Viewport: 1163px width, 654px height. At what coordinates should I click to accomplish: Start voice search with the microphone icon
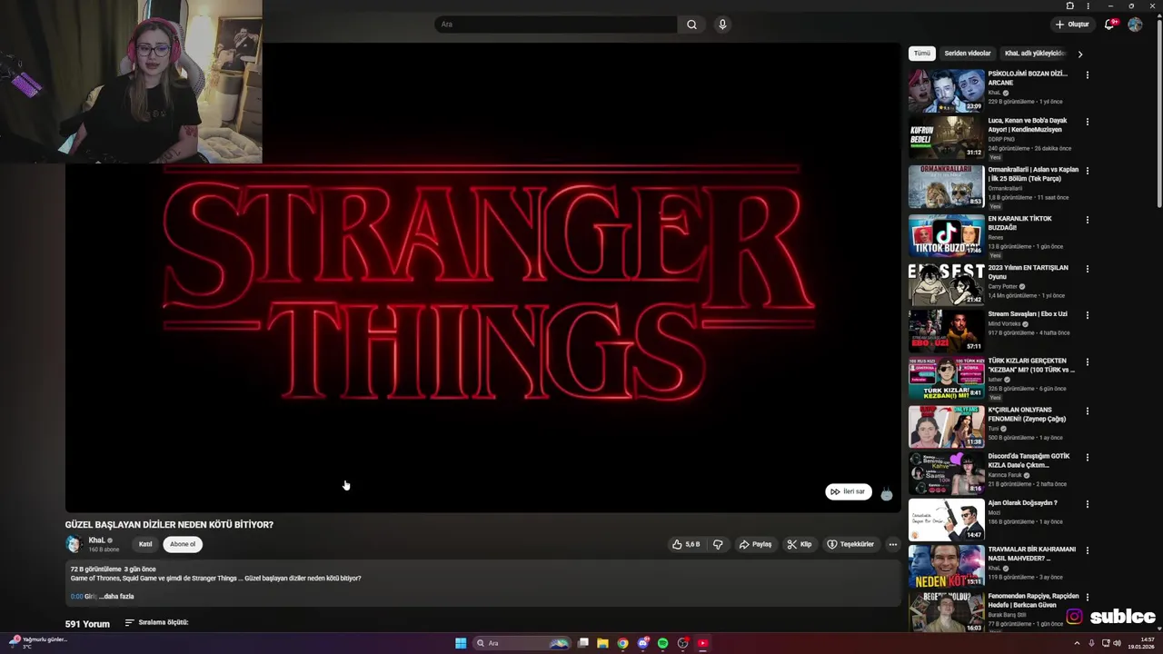pyautogui.click(x=722, y=25)
